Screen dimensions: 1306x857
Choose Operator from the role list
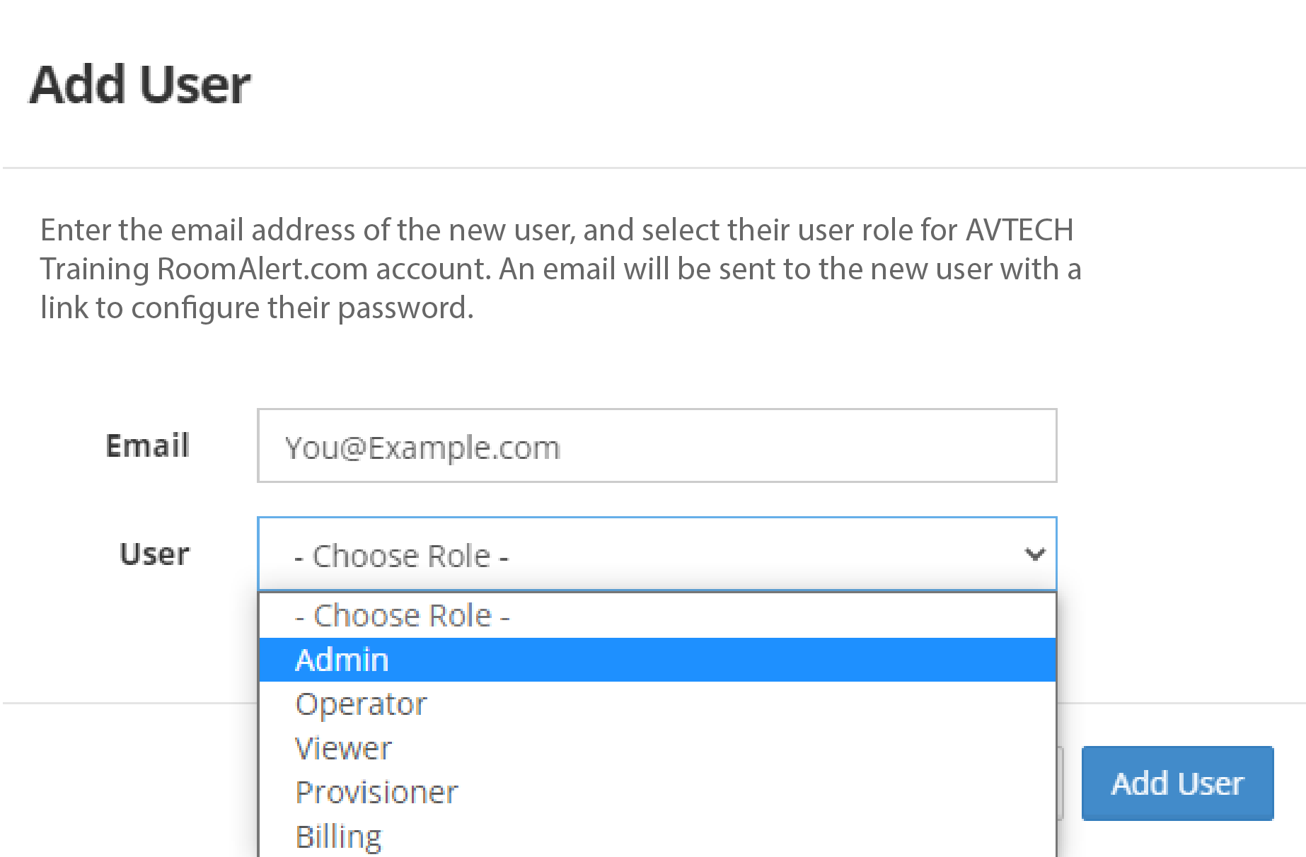pyautogui.click(x=361, y=704)
